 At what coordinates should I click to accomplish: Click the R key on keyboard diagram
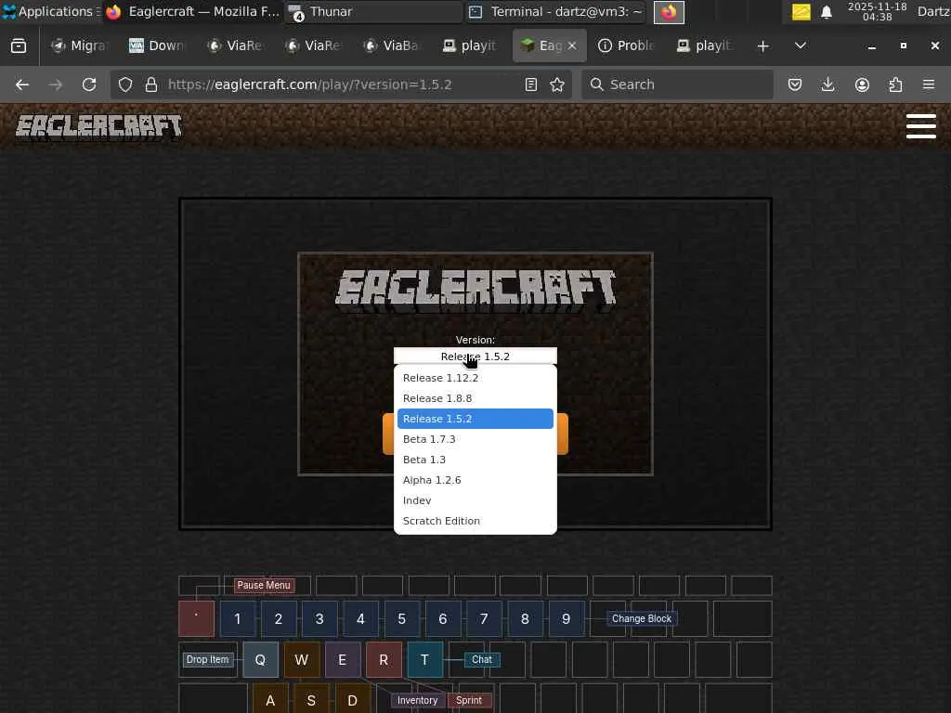point(384,660)
